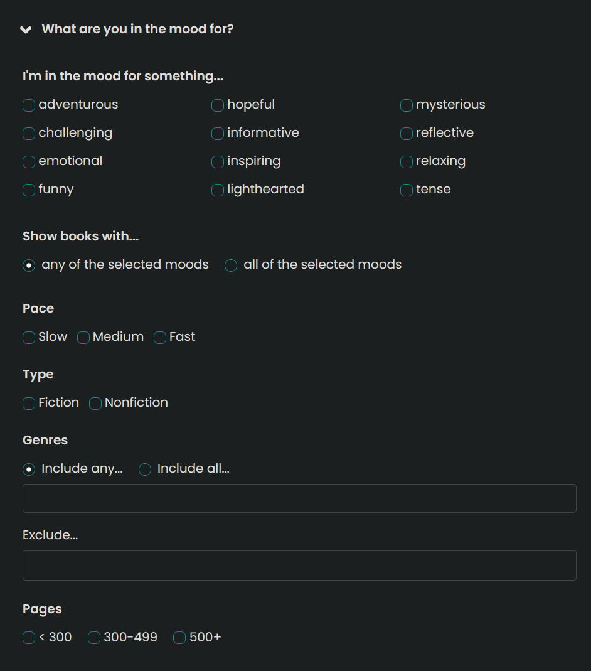Click the genres include input field
This screenshot has width=591, height=671.
coord(299,498)
